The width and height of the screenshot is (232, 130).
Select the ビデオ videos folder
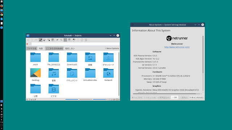(x=54, y=90)
